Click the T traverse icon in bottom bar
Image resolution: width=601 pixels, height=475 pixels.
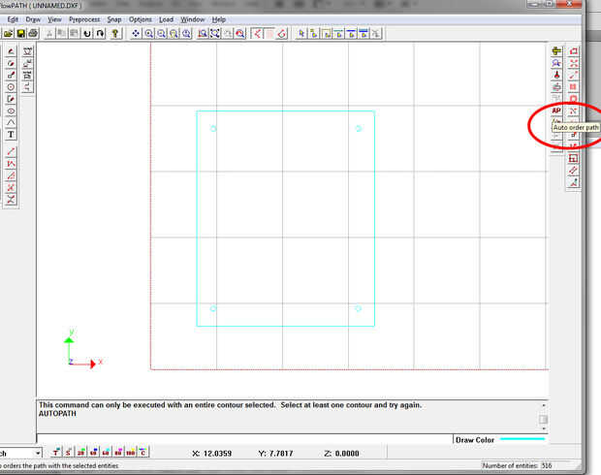[56, 453]
